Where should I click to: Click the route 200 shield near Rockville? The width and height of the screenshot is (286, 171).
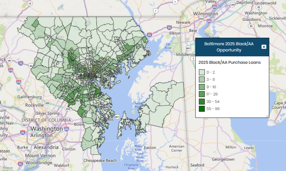tap(48, 103)
